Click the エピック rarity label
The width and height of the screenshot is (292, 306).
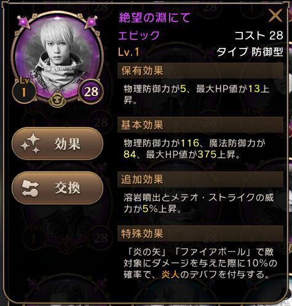(x=139, y=36)
